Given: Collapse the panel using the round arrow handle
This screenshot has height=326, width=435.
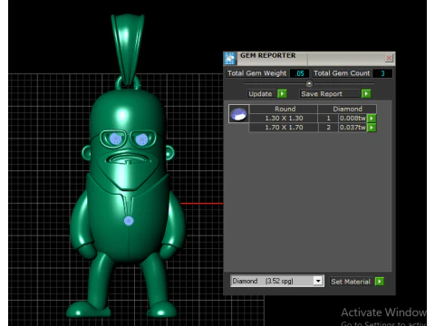Looking at the screenshot, I should 309,83.
